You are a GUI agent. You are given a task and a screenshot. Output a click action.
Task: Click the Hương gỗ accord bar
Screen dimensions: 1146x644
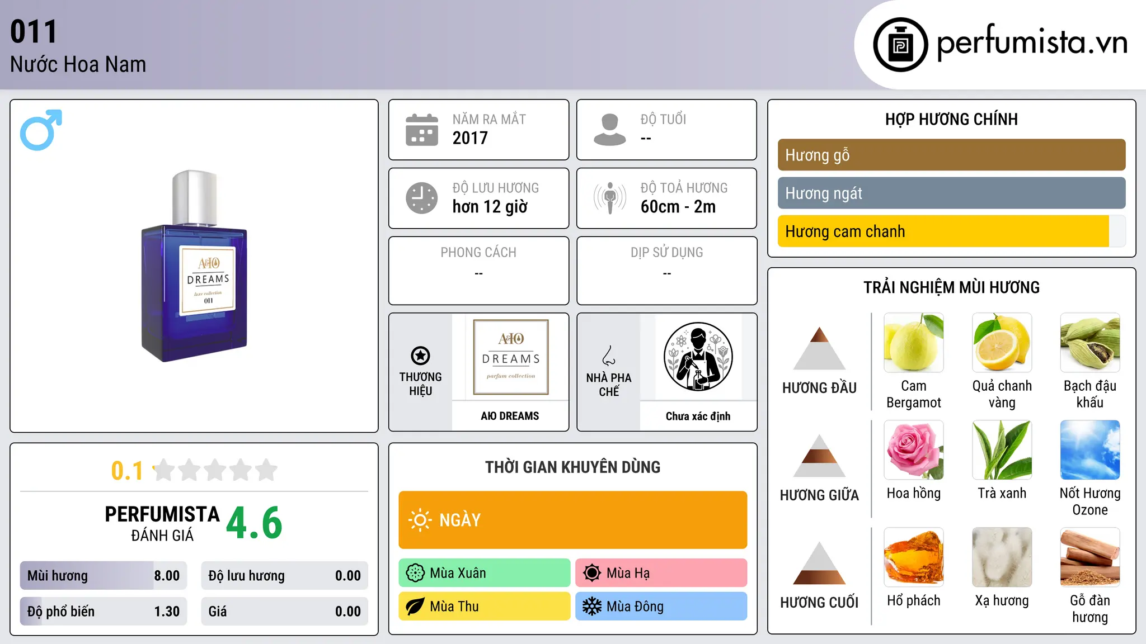pos(951,155)
